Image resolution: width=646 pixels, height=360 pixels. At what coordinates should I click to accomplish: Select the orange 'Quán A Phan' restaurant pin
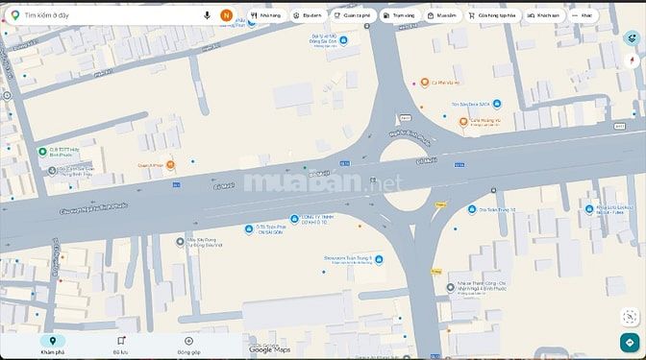tap(170, 165)
